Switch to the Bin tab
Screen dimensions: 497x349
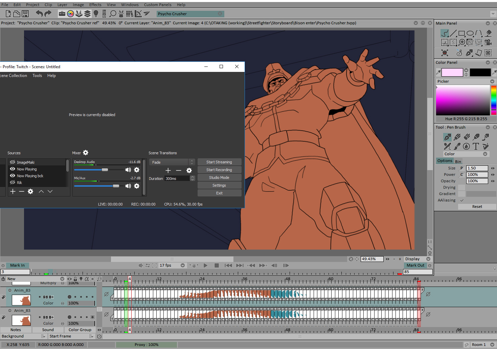coord(458,162)
